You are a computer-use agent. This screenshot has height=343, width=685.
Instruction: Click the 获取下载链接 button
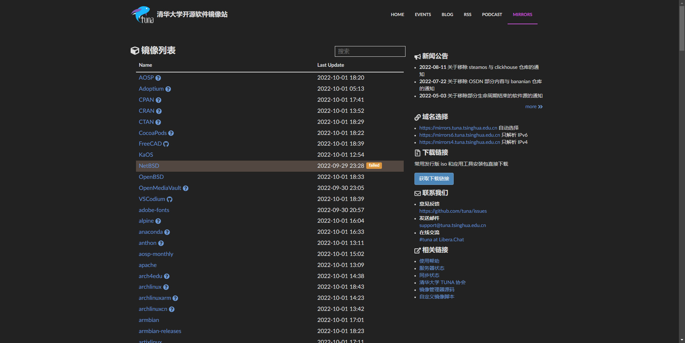(x=434, y=179)
